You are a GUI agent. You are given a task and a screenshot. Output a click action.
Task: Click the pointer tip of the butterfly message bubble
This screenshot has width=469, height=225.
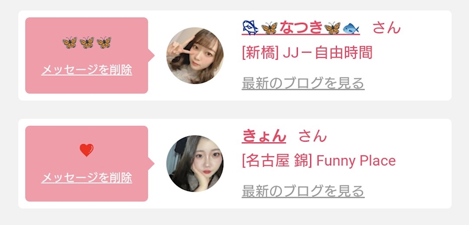tap(152, 56)
